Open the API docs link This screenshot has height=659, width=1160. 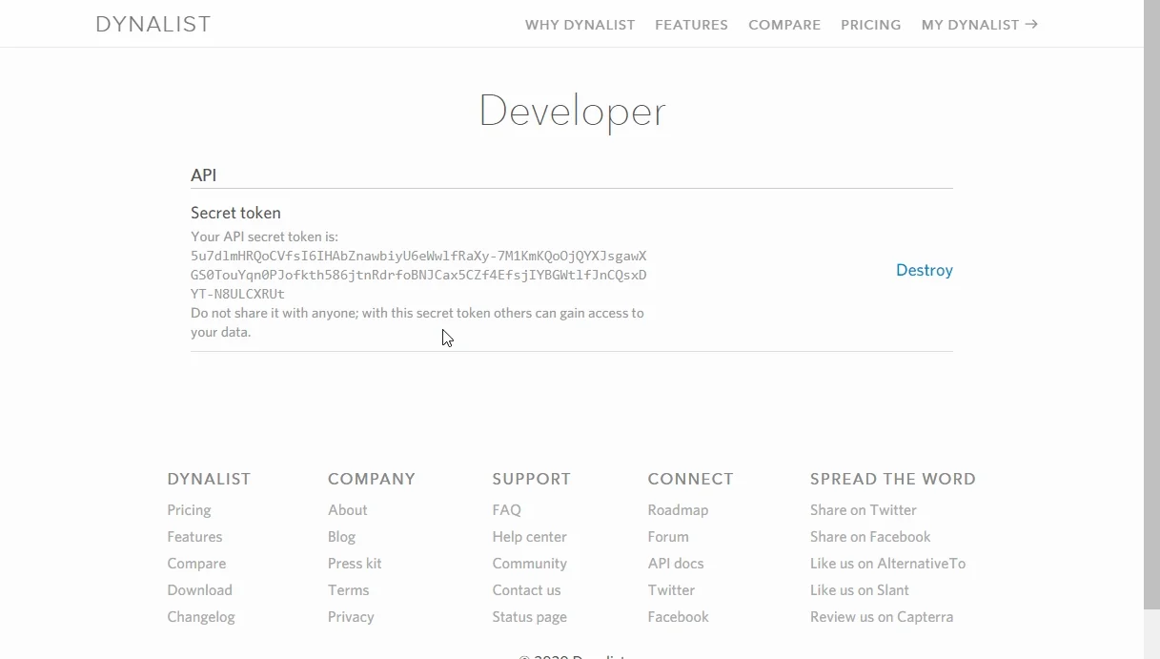(675, 564)
